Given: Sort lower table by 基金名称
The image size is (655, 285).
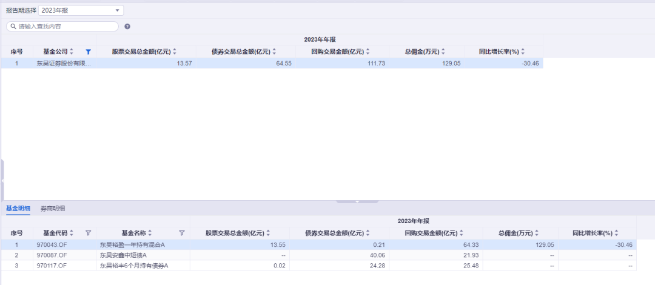Looking at the screenshot, I should [x=150, y=233].
